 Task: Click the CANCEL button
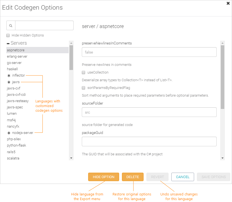(183, 177)
